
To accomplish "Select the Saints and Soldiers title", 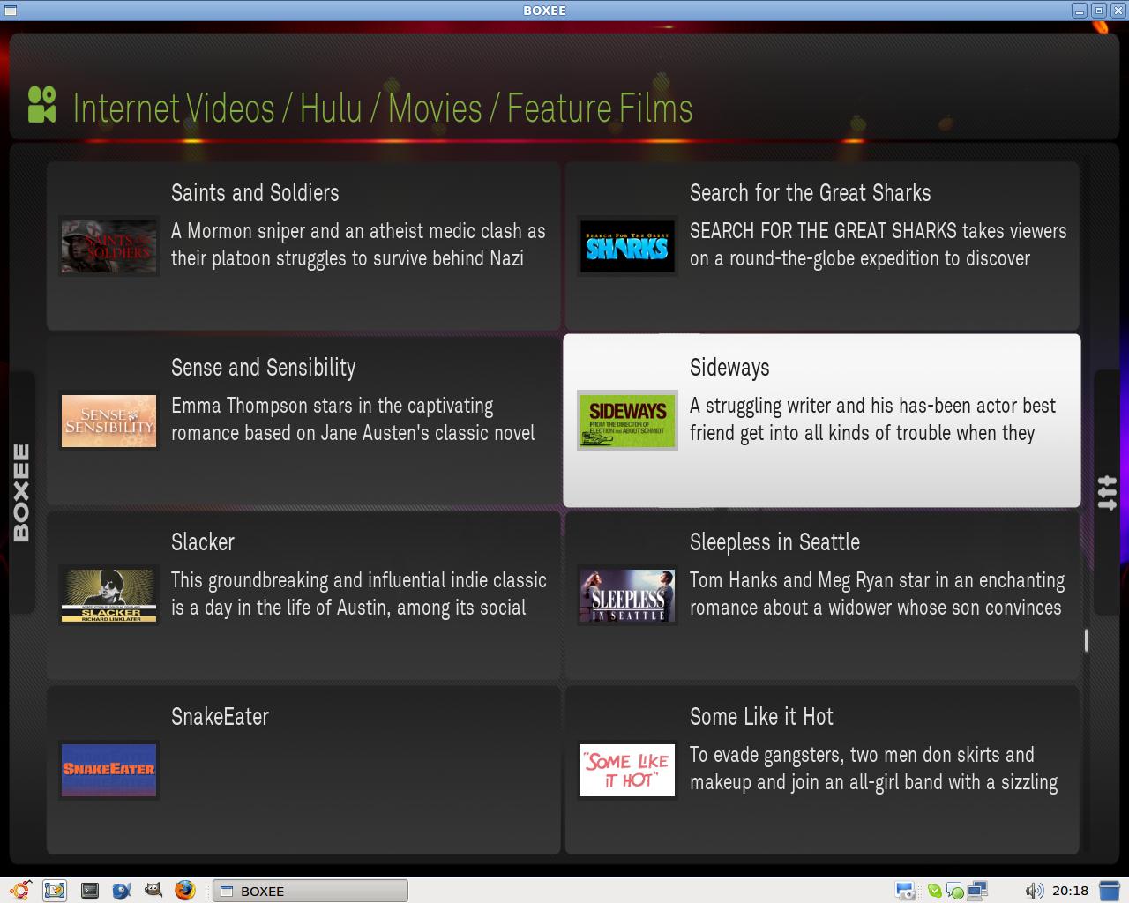I will click(x=255, y=193).
